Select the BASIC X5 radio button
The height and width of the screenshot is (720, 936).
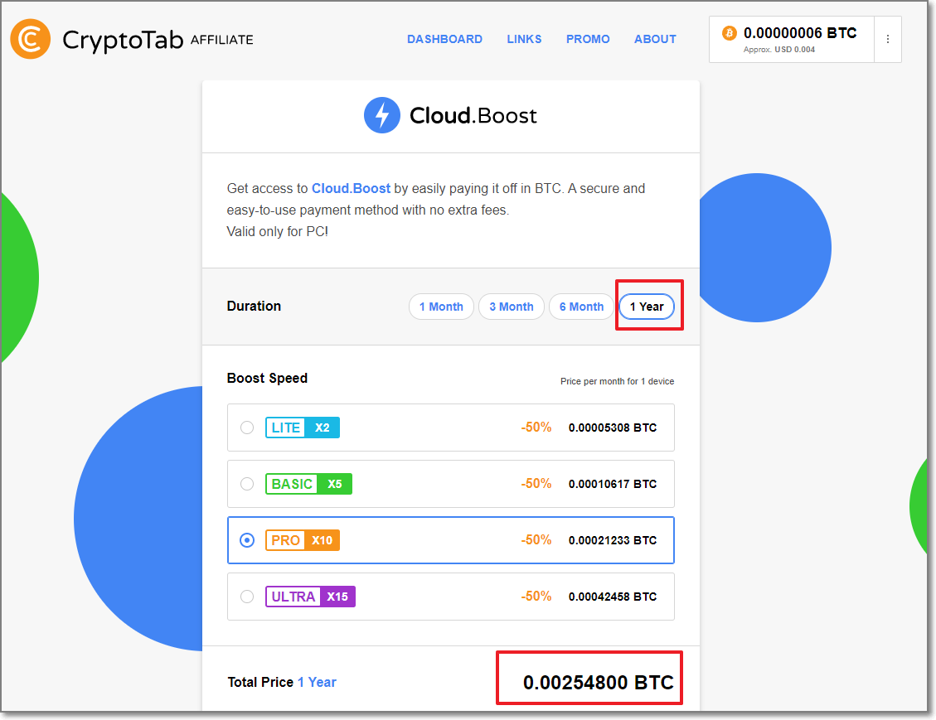247,484
